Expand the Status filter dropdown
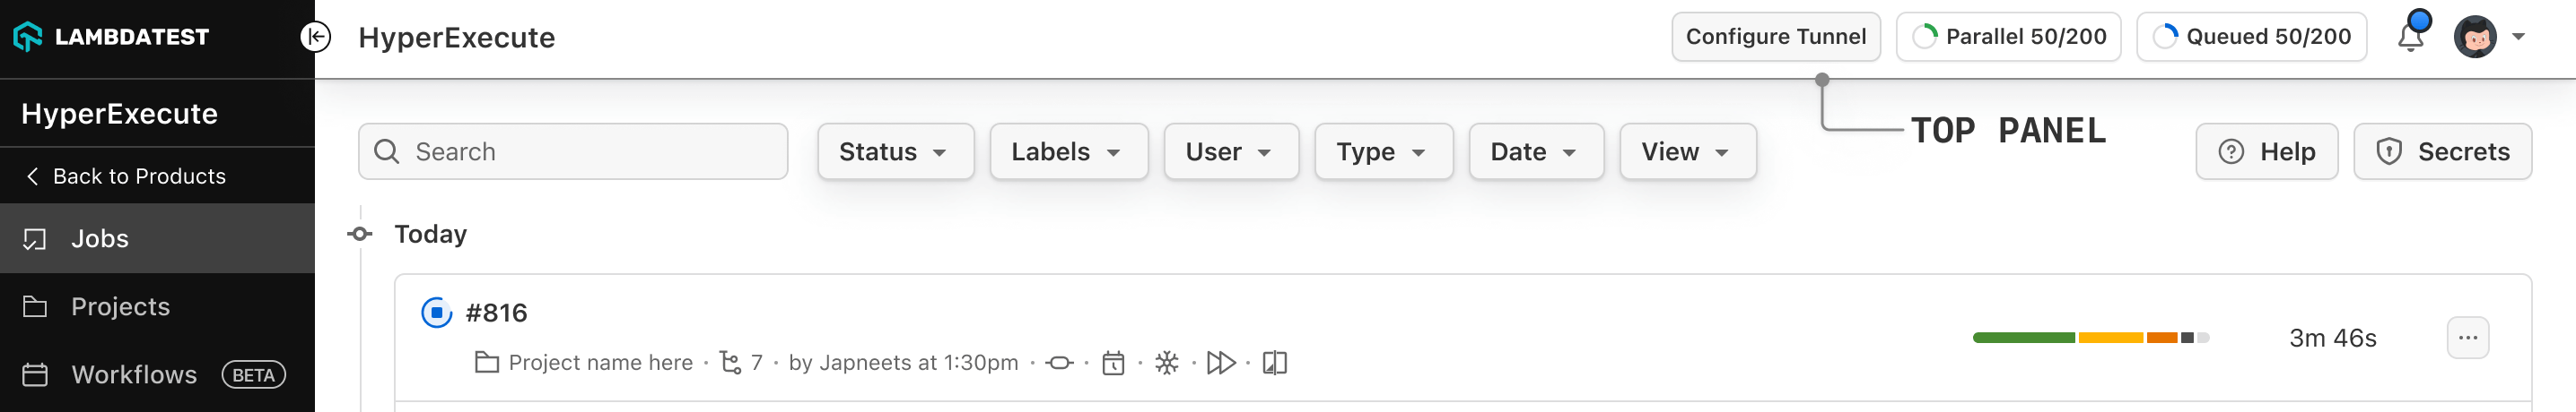Viewport: 2576px width, 412px height. (894, 151)
